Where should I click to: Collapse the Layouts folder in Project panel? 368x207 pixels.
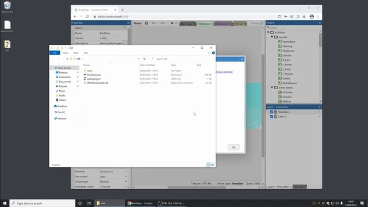pos(272,37)
